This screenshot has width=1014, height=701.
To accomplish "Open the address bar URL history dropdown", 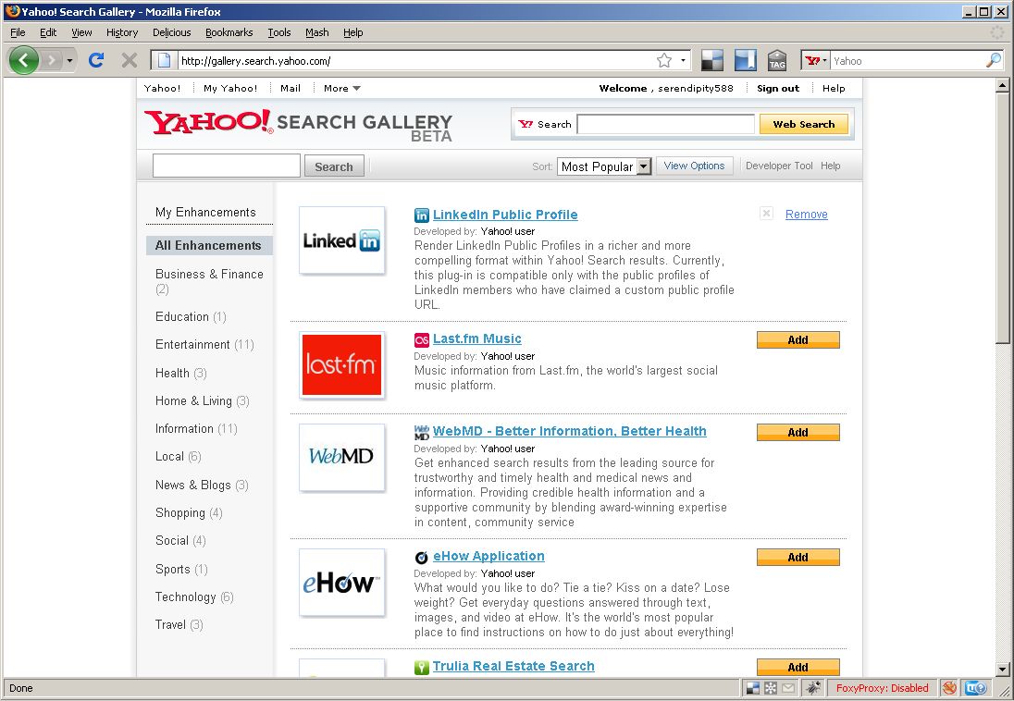I will (x=683, y=60).
